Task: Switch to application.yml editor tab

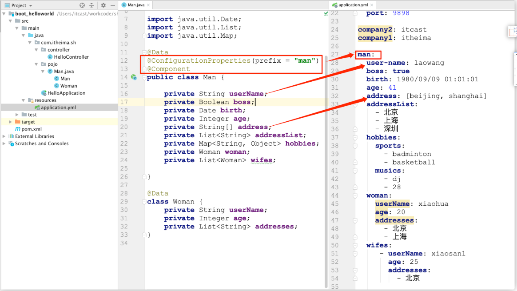Action: pyautogui.click(x=353, y=5)
